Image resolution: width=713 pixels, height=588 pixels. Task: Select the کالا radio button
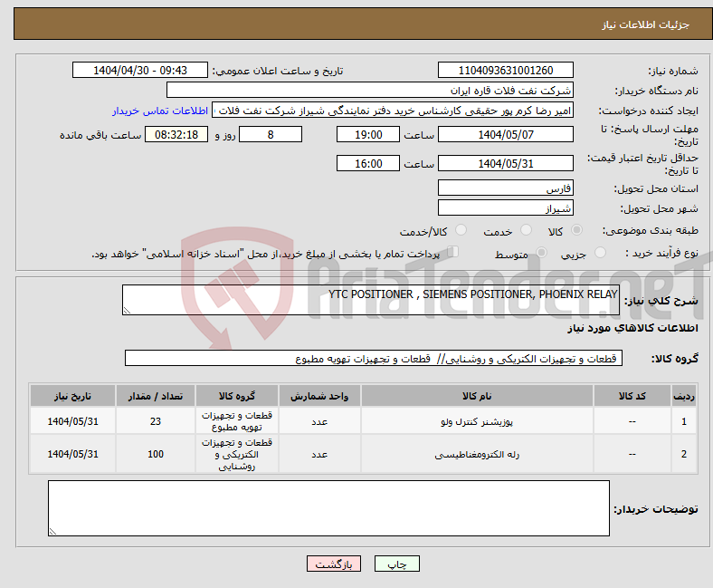576,230
